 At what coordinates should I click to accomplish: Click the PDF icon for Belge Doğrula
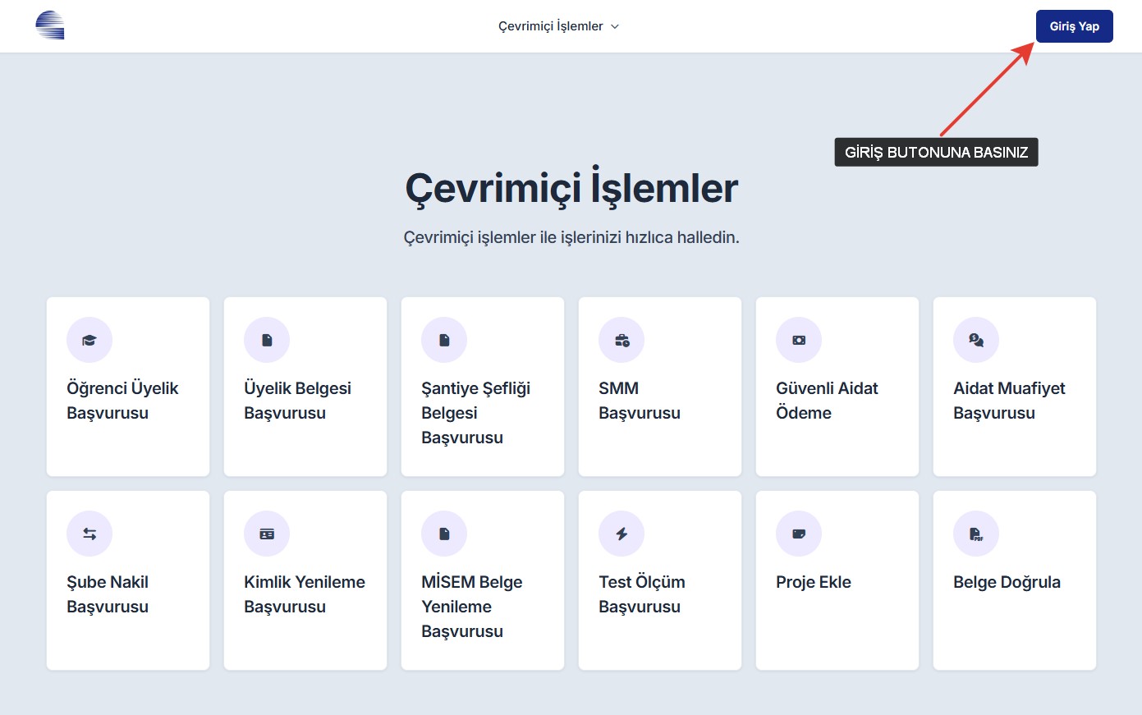click(x=976, y=534)
